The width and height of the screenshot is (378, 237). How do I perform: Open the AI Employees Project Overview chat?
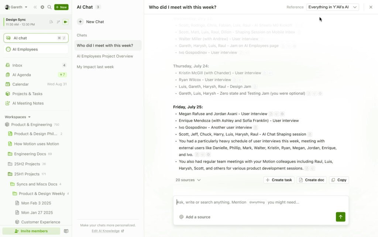[105, 56]
